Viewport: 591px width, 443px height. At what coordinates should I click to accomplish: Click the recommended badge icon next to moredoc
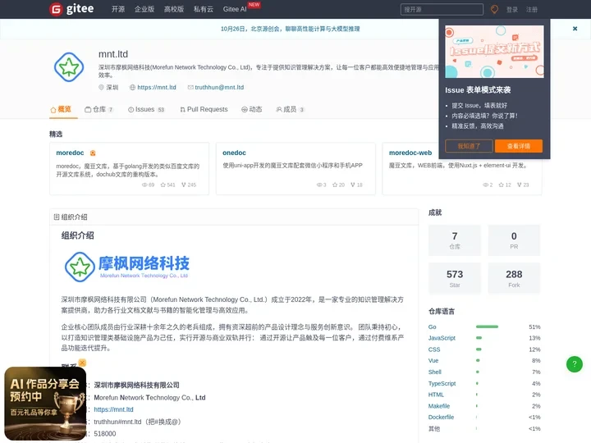(93, 153)
